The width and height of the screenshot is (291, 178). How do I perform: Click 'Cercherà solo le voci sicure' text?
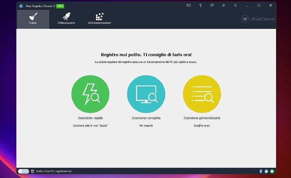90,126
